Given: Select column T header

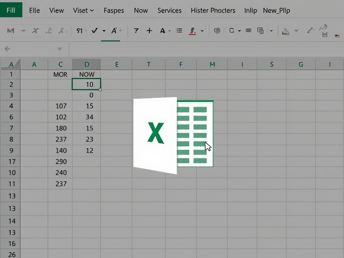Looking at the screenshot, I should (148, 64).
